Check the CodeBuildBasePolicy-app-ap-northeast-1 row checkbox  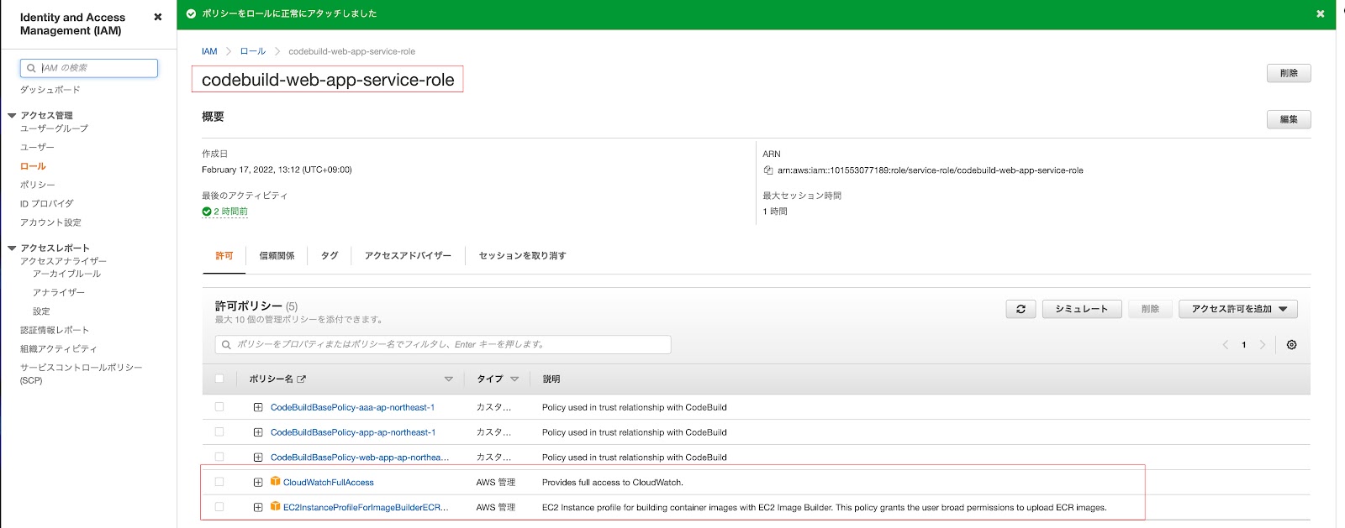[x=219, y=431]
